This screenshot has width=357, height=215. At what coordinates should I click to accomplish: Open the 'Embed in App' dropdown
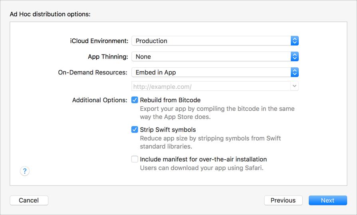[x=211, y=72]
